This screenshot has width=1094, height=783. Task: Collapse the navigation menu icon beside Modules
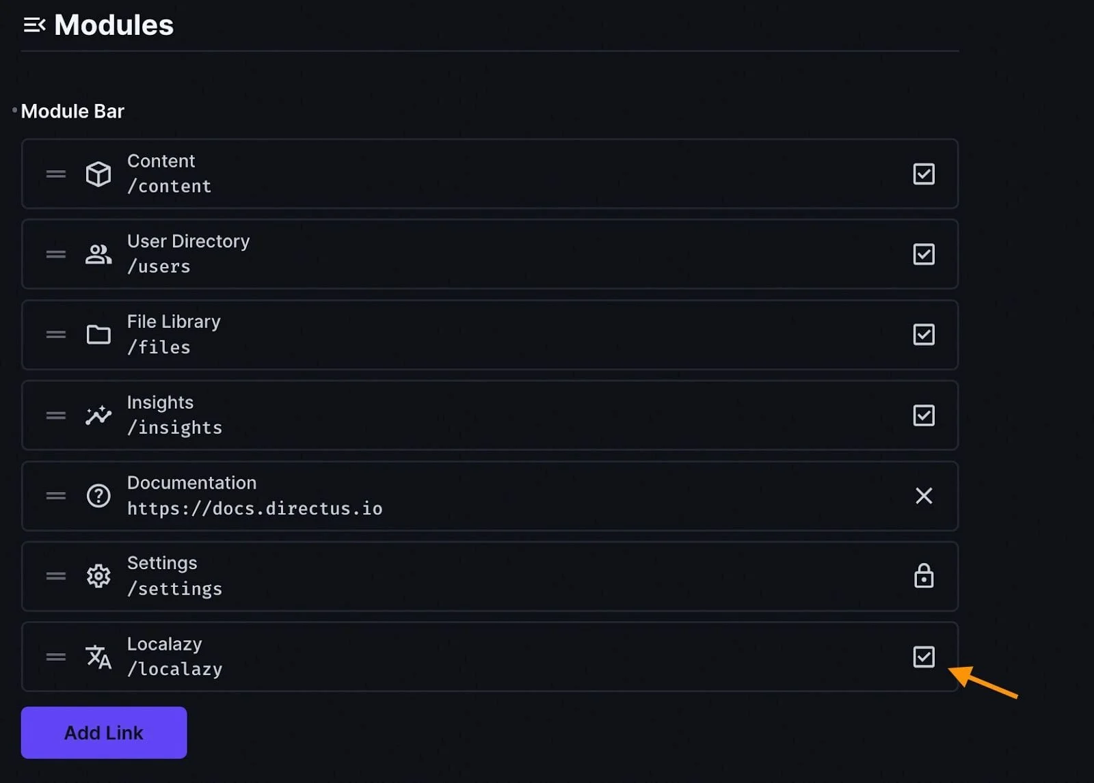[x=34, y=25]
